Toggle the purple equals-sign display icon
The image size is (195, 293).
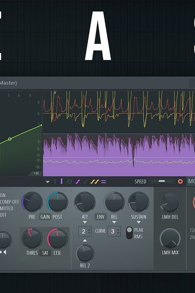104,181
